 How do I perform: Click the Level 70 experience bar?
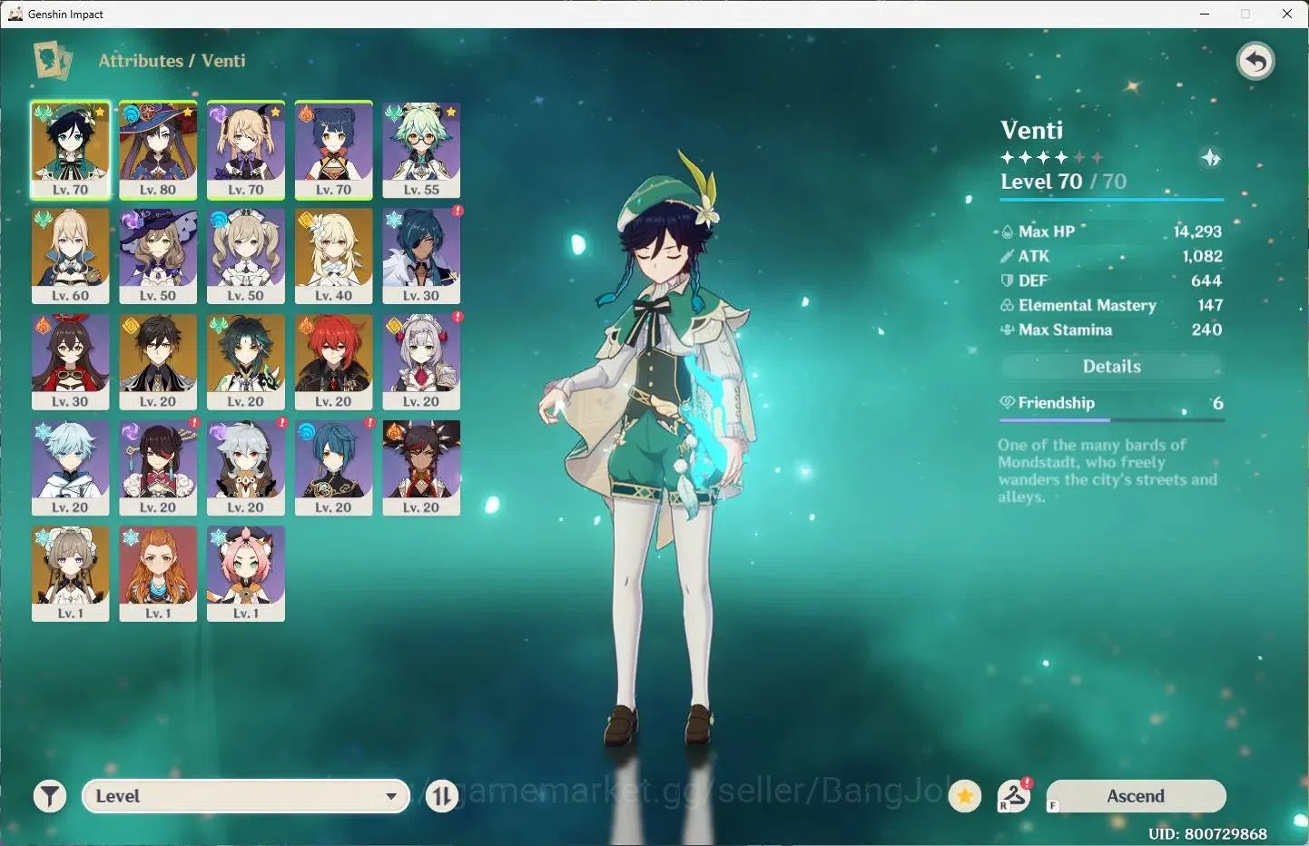click(1112, 199)
